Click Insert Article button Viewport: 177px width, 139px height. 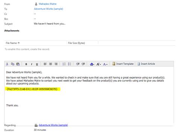[146, 64]
